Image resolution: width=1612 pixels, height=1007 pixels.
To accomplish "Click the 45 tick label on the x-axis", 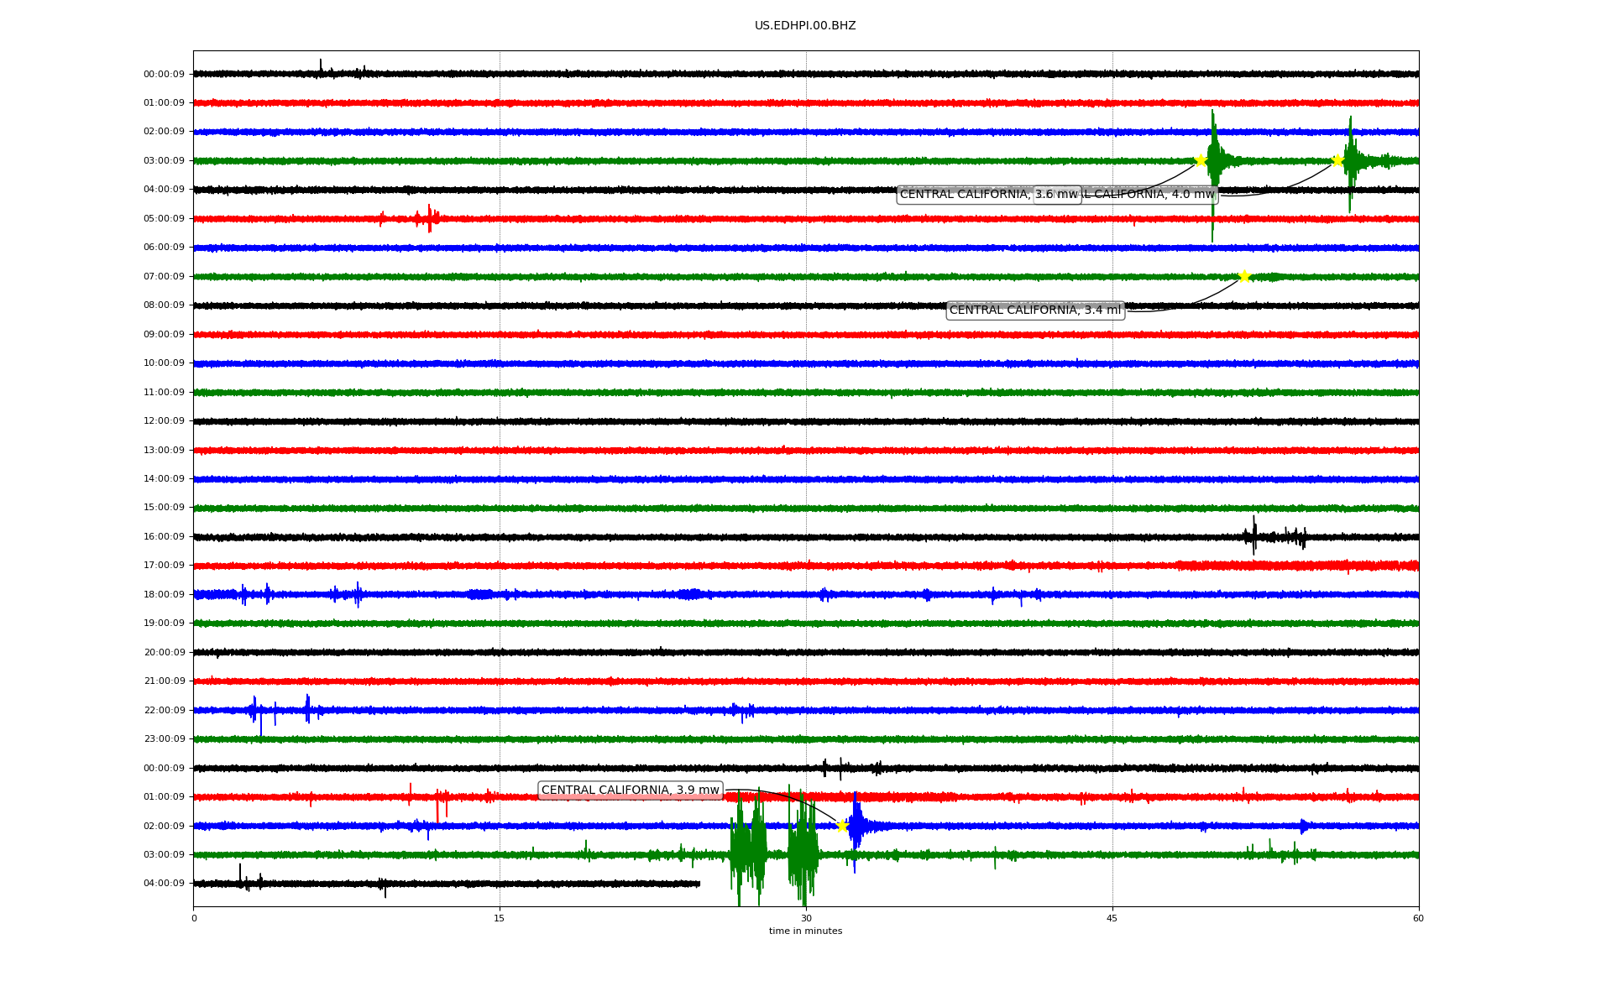I will (1112, 918).
